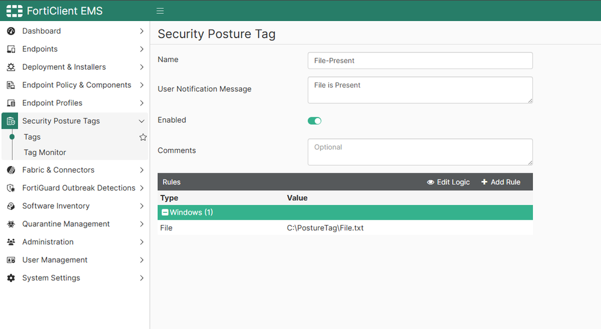Expand the Software Inventory chevron

(142, 206)
